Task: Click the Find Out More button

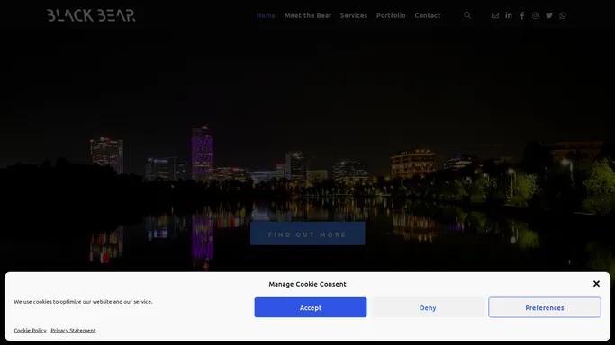Action: pos(308,234)
